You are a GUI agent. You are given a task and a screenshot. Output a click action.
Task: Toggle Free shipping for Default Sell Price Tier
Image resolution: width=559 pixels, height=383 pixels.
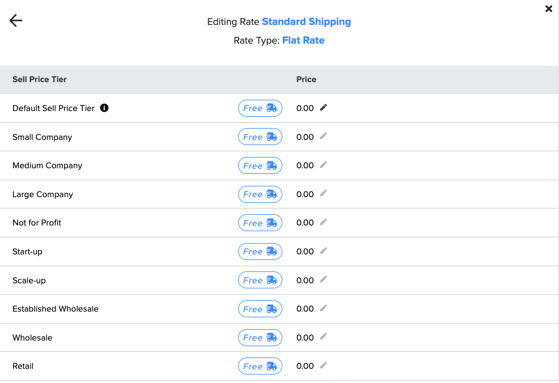[x=260, y=108]
